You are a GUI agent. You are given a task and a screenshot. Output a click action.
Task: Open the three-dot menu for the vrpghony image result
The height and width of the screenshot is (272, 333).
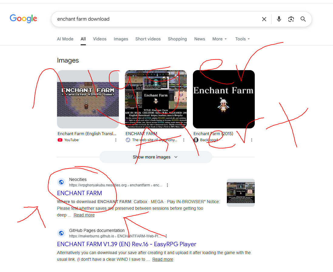coord(184,140)
